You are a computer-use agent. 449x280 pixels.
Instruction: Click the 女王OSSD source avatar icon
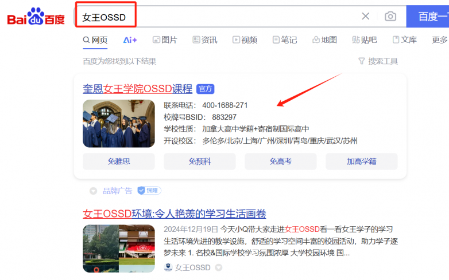tap(168, 267)
